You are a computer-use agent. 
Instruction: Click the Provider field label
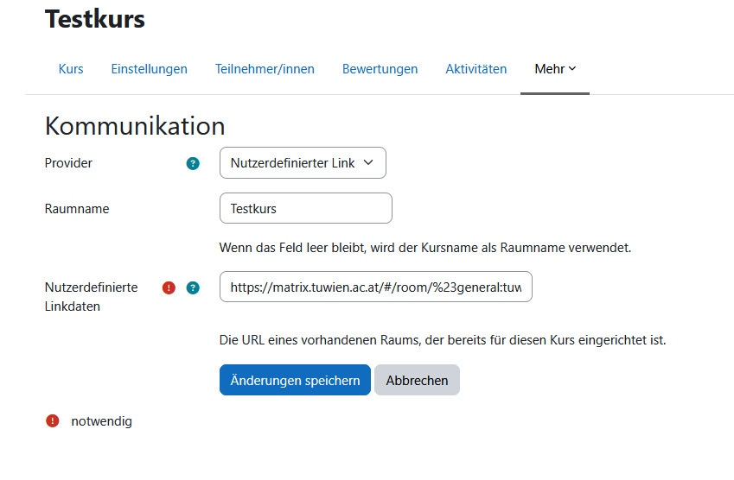coord(68,163)
